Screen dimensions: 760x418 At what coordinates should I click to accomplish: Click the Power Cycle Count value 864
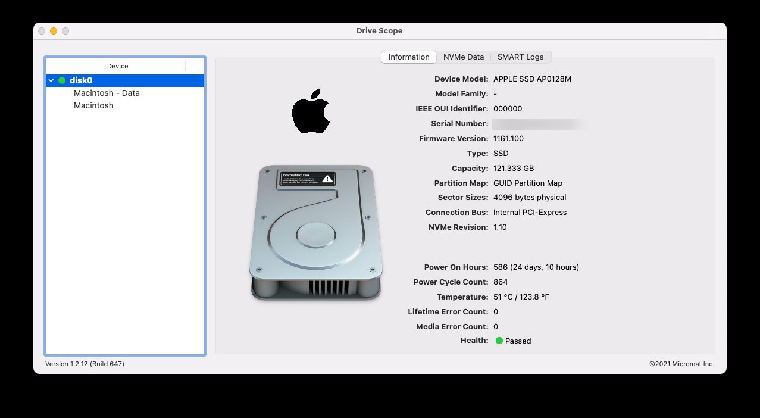pyautogui.click(x=501, y=282)
